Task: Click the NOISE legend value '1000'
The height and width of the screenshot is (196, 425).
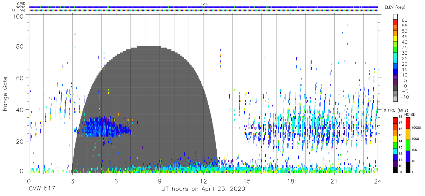Action: tap(416, 139)
